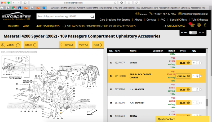Open a new Safari tab
The image size is (212, 122).
[x=210, y=8]
